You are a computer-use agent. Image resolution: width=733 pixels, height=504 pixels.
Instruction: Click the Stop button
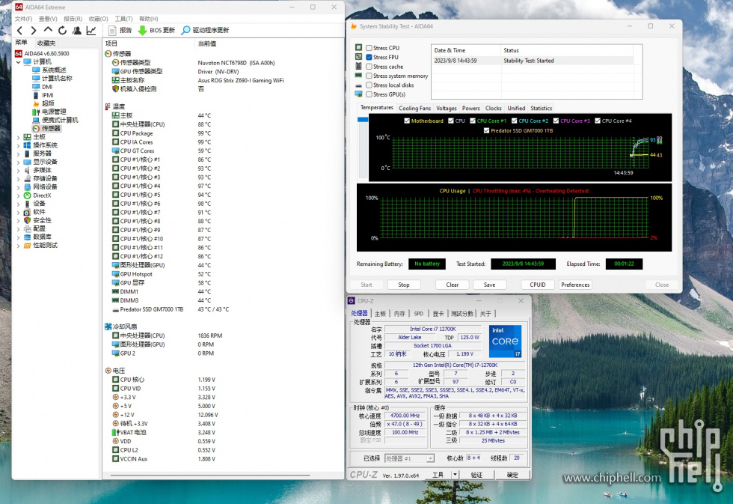pyautogui.click(x=403, y=285)
